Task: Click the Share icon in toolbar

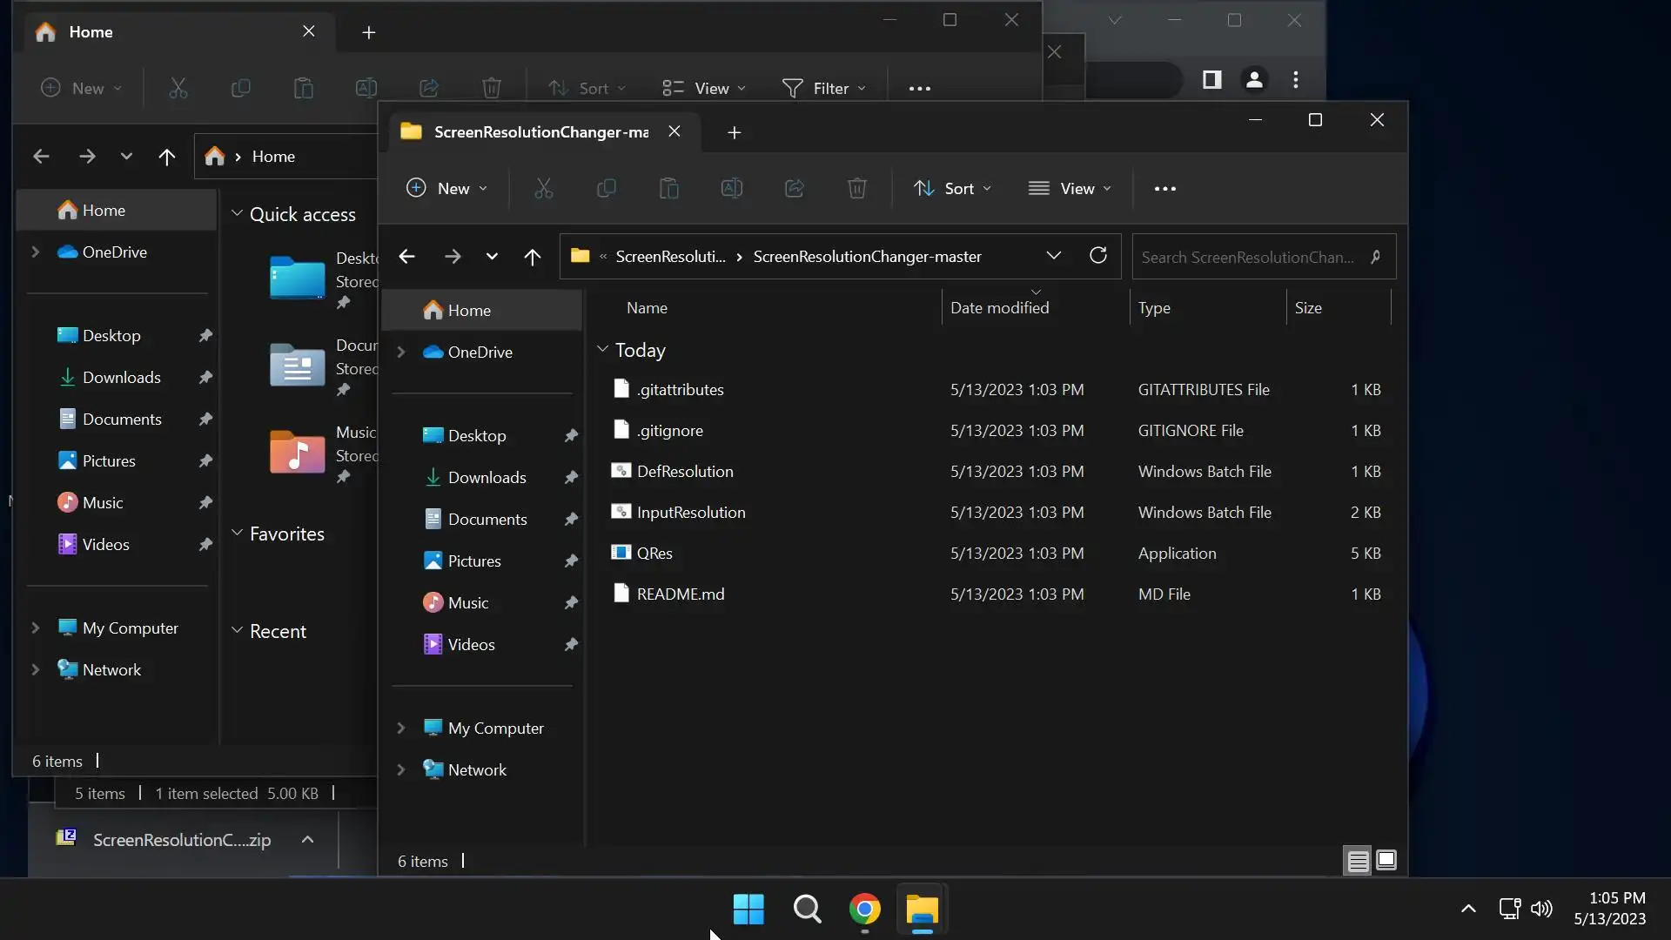Action: click(x=794, y=188)
